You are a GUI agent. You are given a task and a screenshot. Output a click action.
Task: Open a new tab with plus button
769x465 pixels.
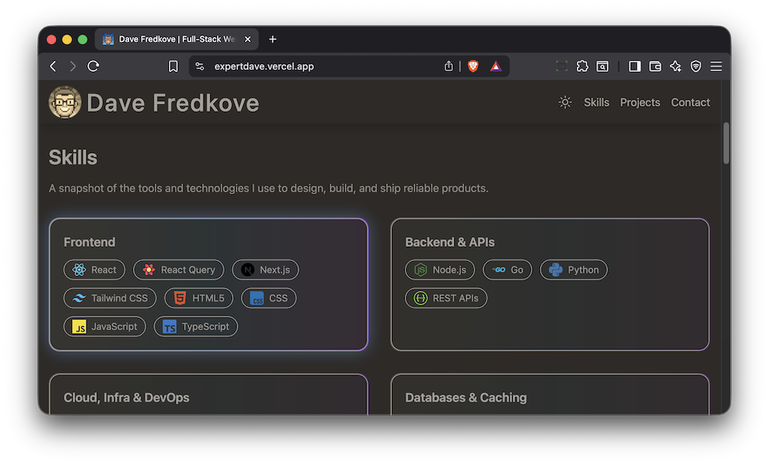(273, 39)
